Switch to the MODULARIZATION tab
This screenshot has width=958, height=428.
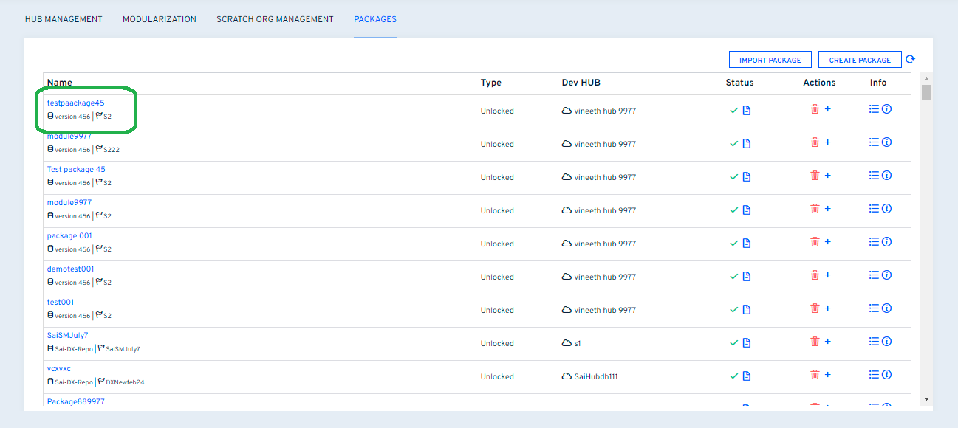pos(160,19)
